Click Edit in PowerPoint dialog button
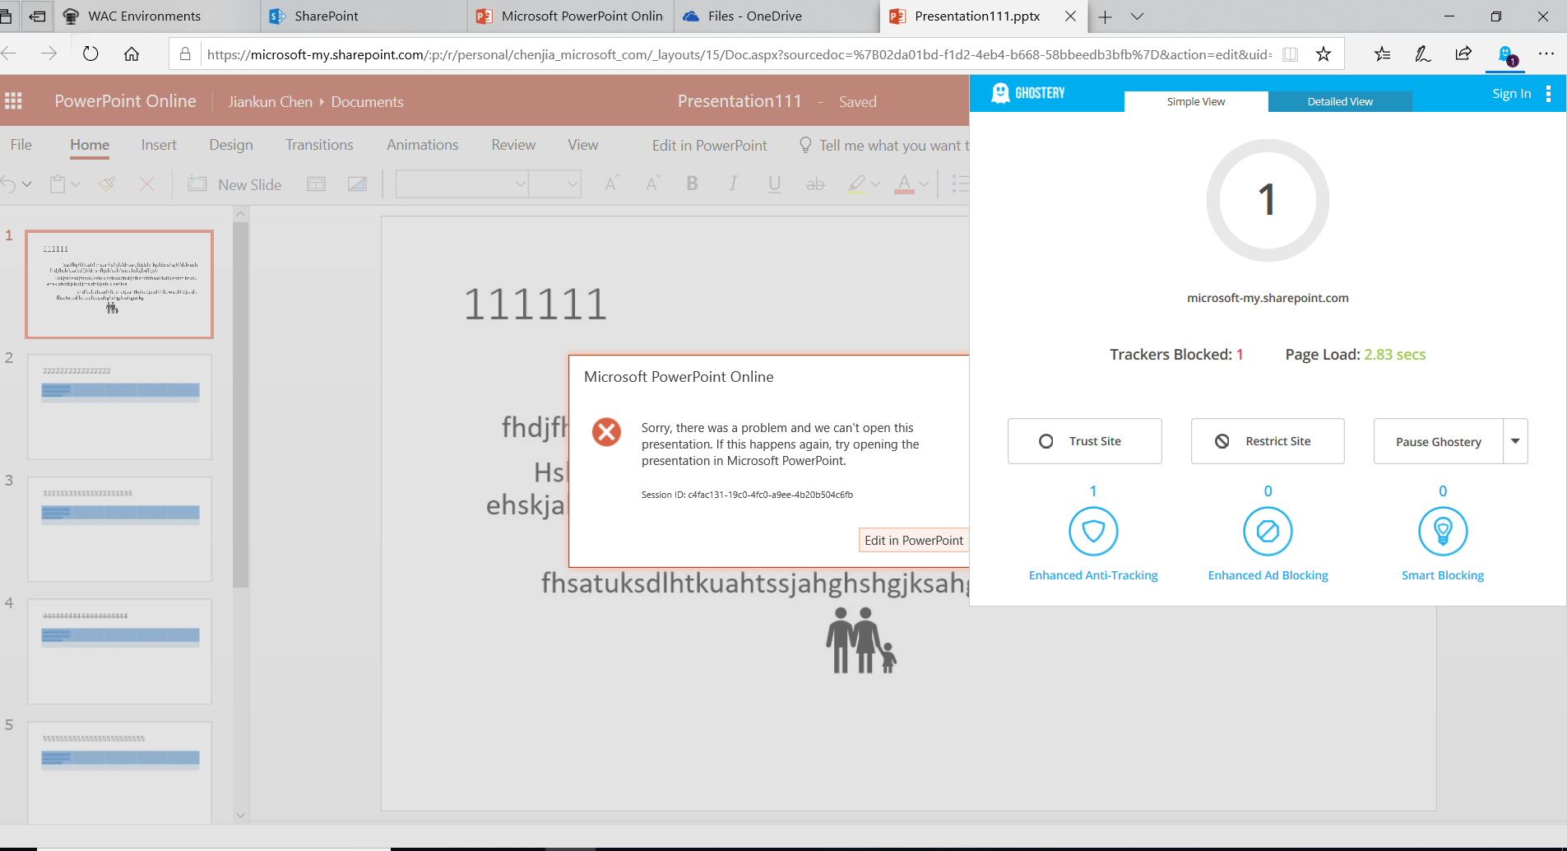The height and width of the screenshot is (851, 1567). pyautogui.click(x=913, y=540)
